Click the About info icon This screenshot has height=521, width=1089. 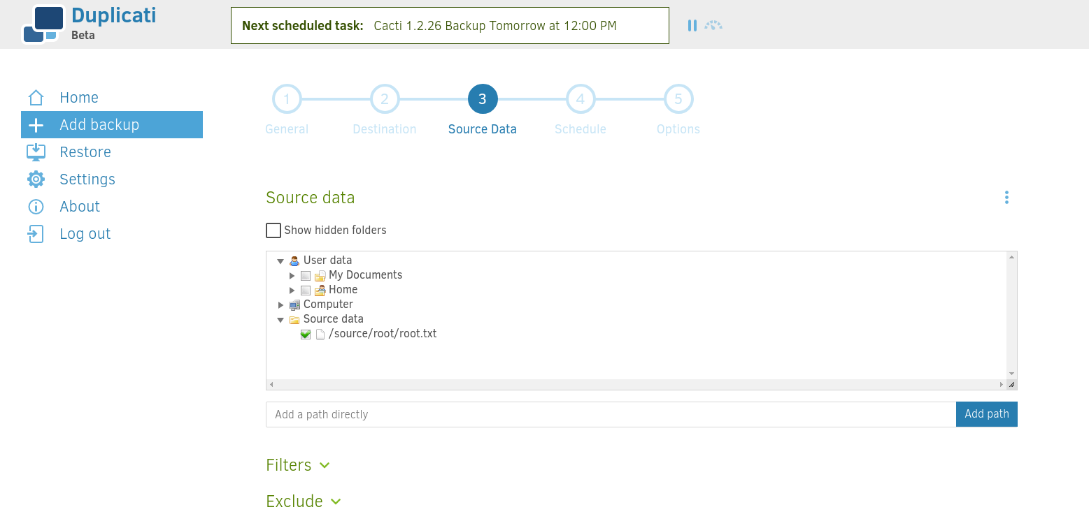click(x=36, y=207)
